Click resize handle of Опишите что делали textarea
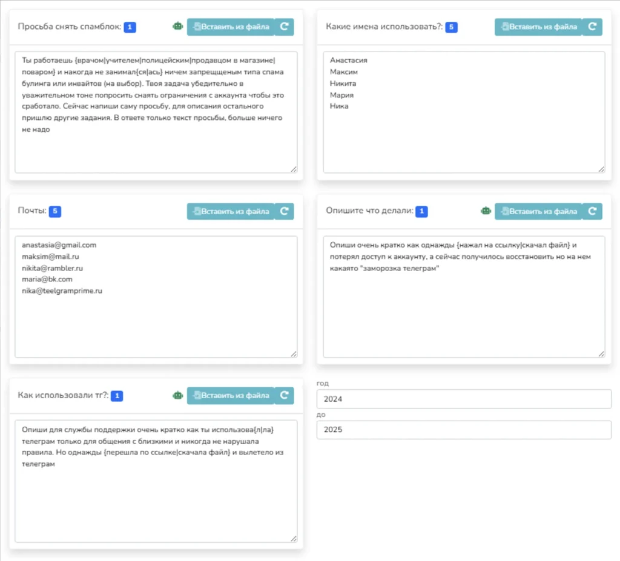 point(601,353)
